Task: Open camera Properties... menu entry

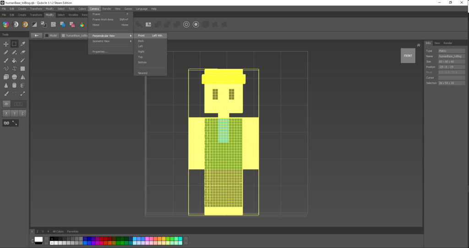Action: (x=111, y=52)
